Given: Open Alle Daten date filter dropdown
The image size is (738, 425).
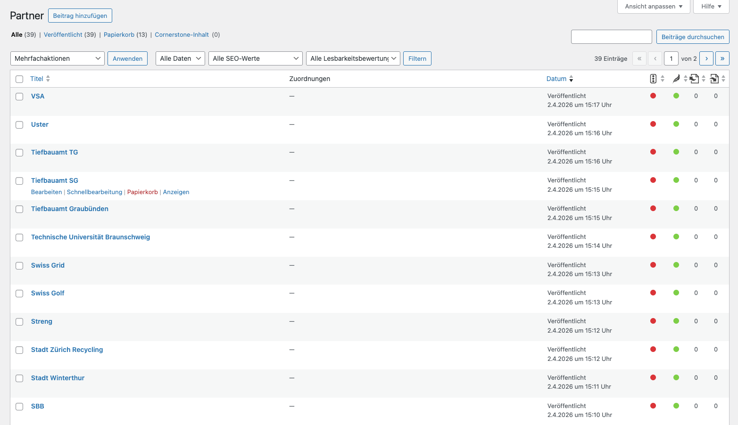Looking at the screenshot, I should point(180,58).
